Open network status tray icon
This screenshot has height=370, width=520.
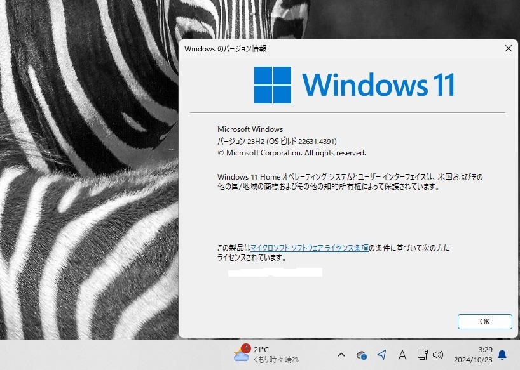pyautogui.click(x=422, y=355)
